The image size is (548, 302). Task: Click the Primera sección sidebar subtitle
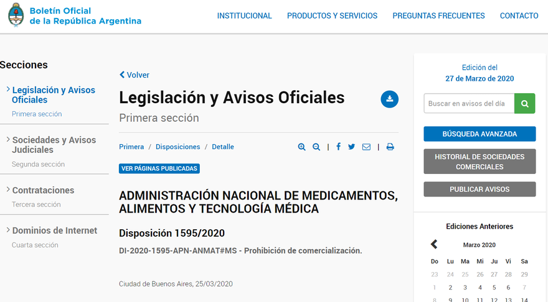click(37, 114)
